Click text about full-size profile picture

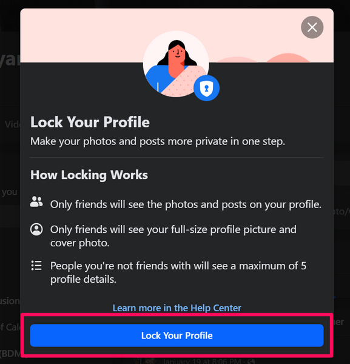[x=173, y=236]
